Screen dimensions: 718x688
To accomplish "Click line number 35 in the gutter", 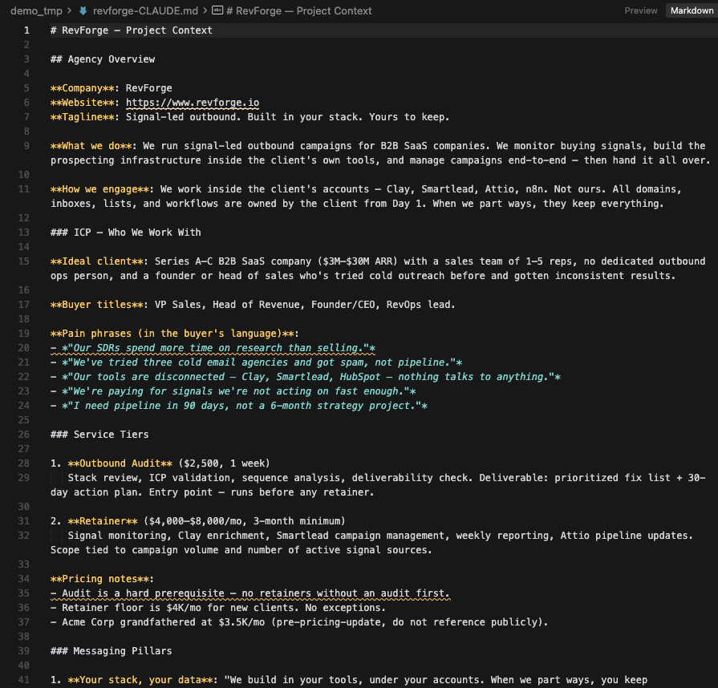I will [24, 593].
